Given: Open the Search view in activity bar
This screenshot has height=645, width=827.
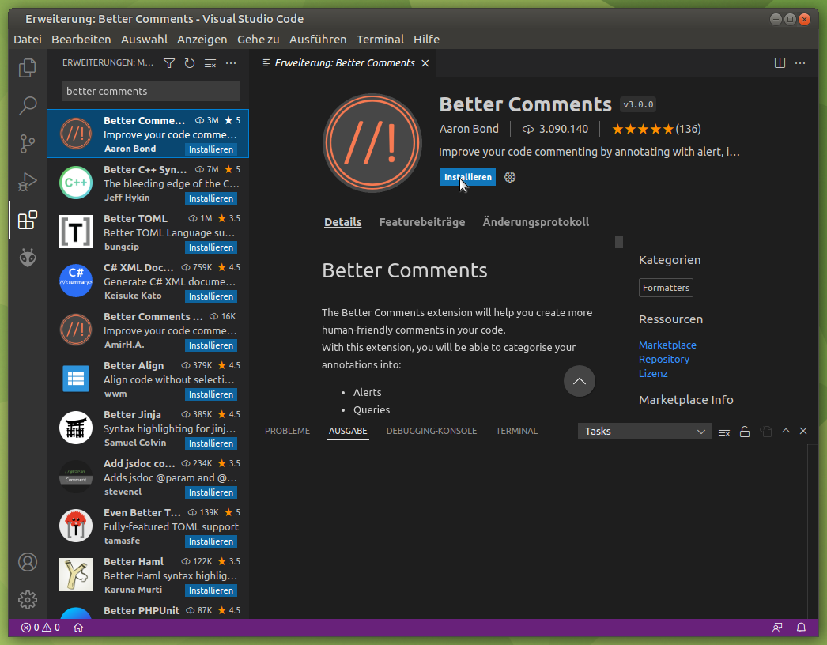Looking at the screenshot, I should [28, 105].
